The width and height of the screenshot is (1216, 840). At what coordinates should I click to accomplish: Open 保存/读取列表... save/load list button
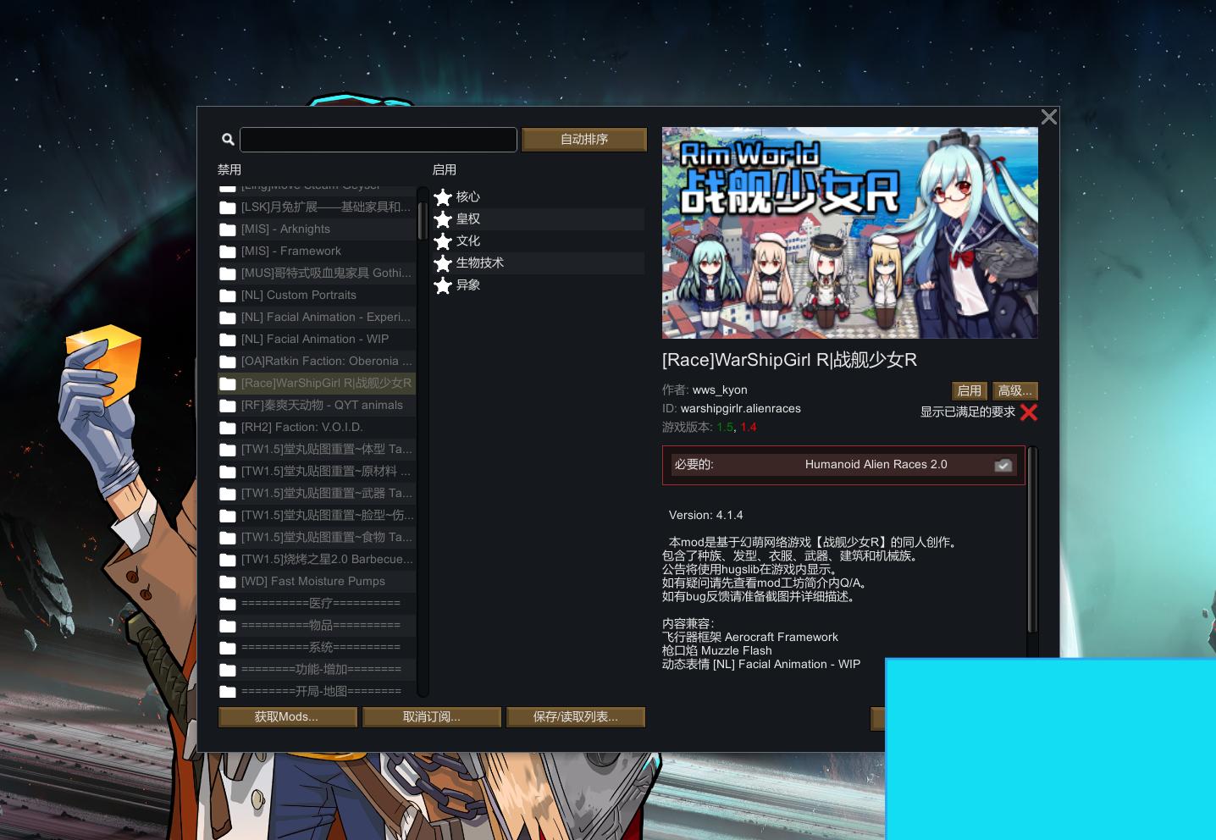(x=576, y=717)
